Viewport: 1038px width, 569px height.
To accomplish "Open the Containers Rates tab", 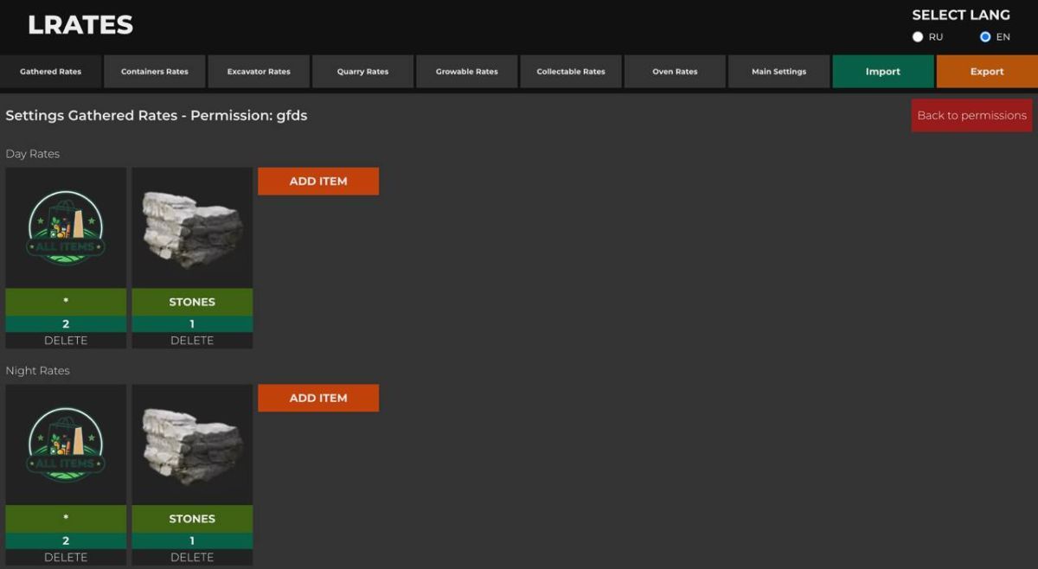I will point(155,72).
